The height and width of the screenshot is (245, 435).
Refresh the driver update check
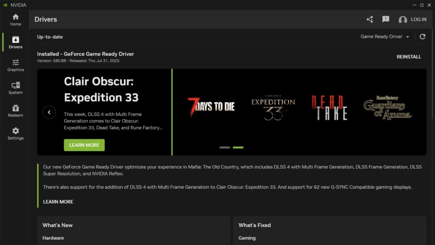tap(422, 37)
